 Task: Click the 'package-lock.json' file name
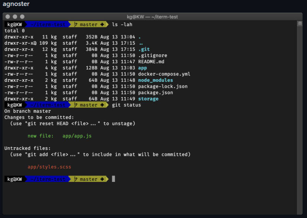click(x=163, y=86)
